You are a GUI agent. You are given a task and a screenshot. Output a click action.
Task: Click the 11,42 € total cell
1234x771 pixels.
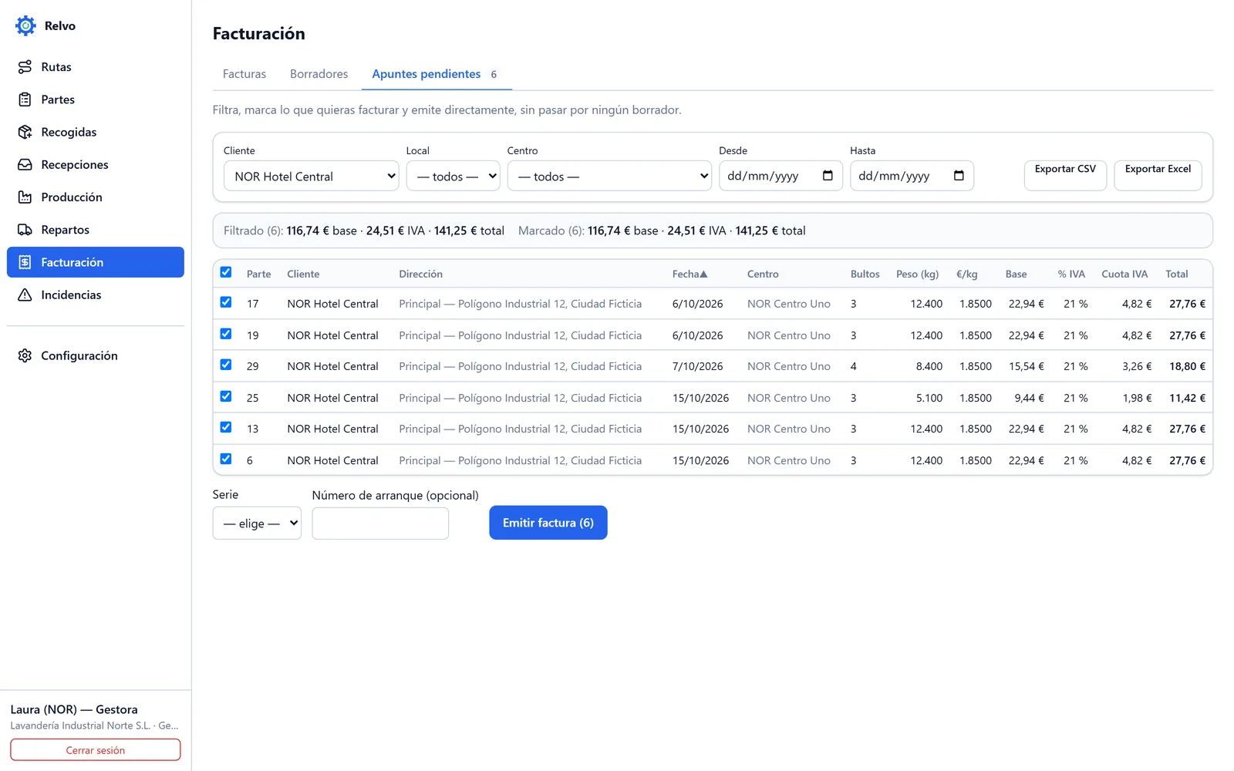[1187, 398]
